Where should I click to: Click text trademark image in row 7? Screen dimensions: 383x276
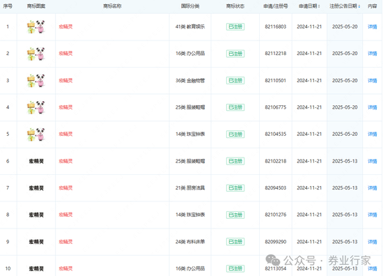[36, 188]
